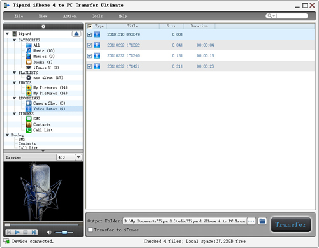319x248 pixels.
Task: Click the play button in preview
Action: 17,232
